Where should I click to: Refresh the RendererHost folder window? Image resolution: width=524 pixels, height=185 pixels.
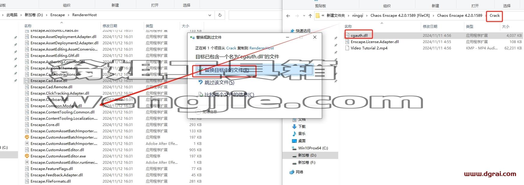[x=220, y=15]
